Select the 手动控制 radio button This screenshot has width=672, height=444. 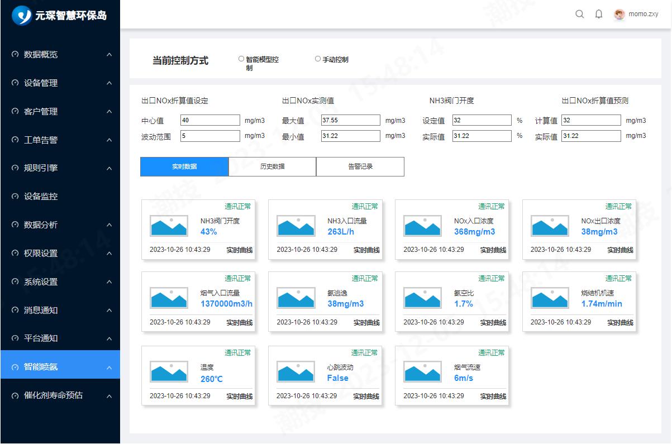[x=318, y=59]
